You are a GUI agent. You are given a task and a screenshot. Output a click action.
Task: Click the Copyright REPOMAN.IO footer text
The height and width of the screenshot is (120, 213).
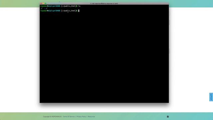[52, 117]
